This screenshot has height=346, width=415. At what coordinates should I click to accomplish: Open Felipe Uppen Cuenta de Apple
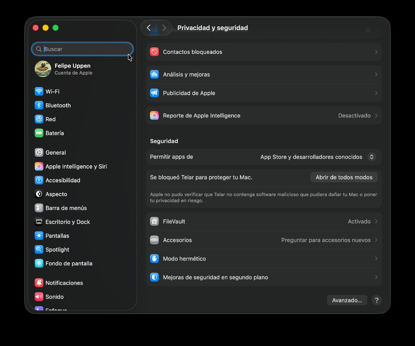[82, 69]
